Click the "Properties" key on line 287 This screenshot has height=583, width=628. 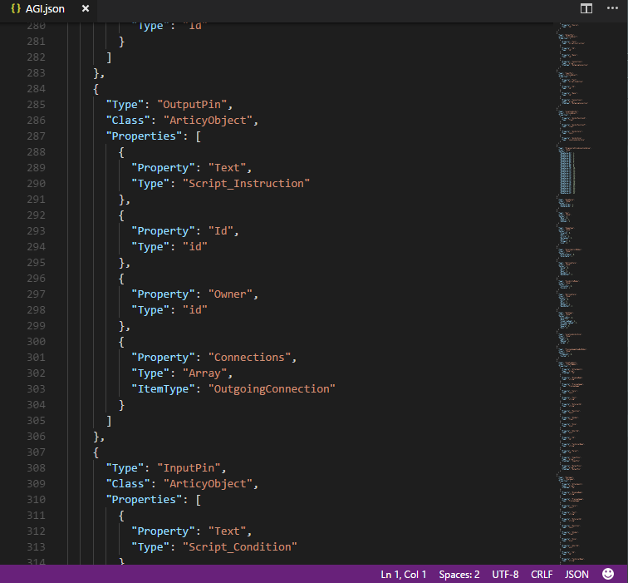pyautogui.click(x=144, y=136)
